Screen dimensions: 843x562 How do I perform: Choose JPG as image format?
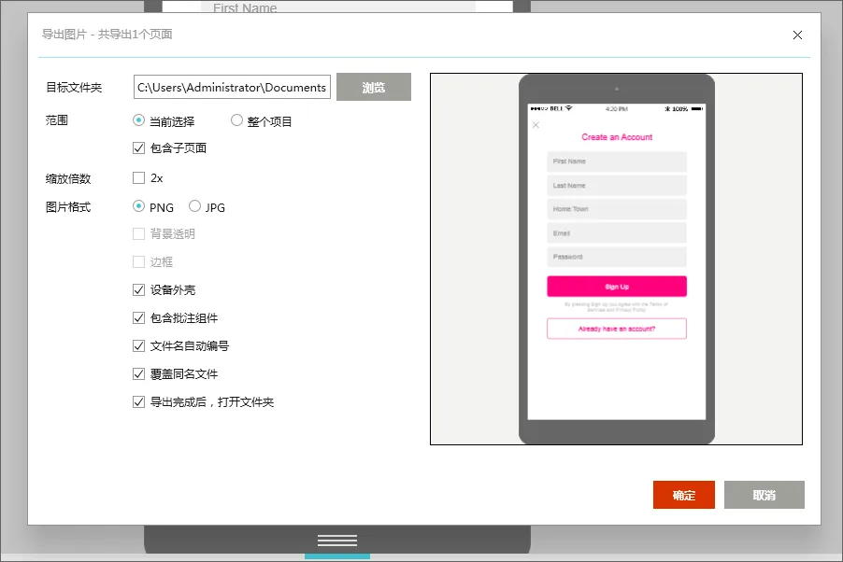[195, 206]
